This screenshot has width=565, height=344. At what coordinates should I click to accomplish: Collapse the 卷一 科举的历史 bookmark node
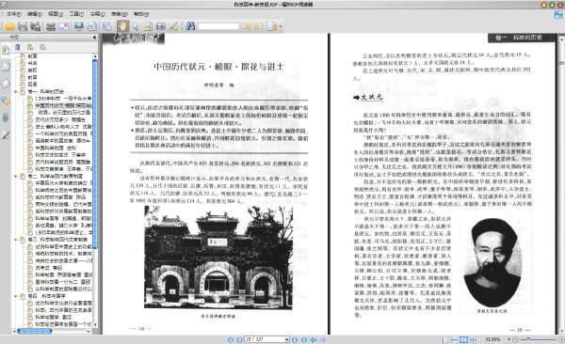point(15,91)
